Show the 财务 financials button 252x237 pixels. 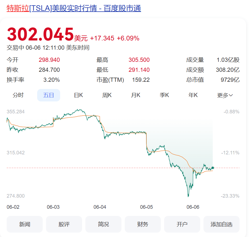143,224
